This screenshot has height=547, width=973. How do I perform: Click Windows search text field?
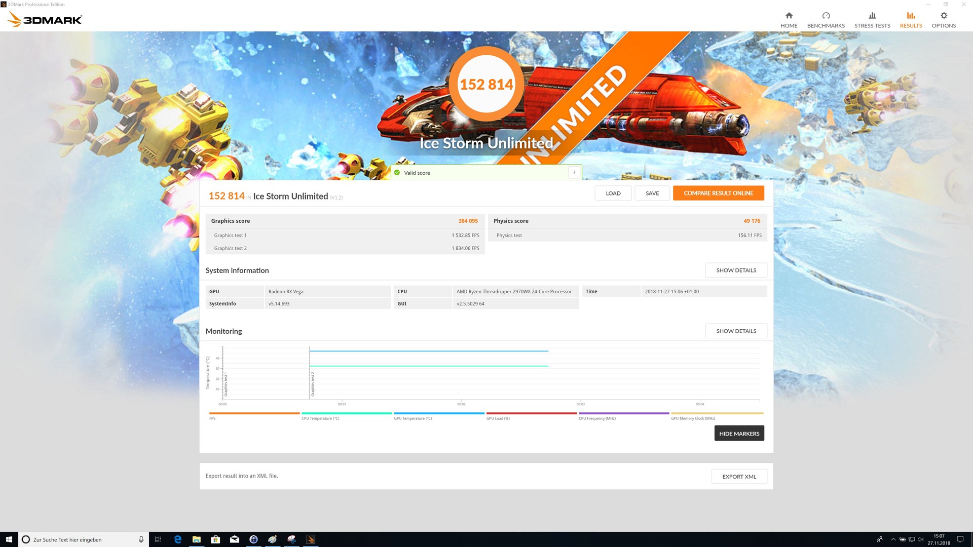pyautogui.click(x=81, y=539)
